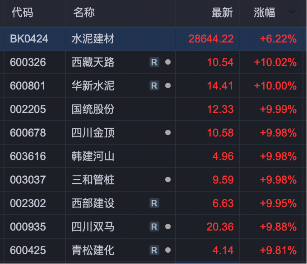Open the 韩建河山 stock name

click(x=93, y=156)
